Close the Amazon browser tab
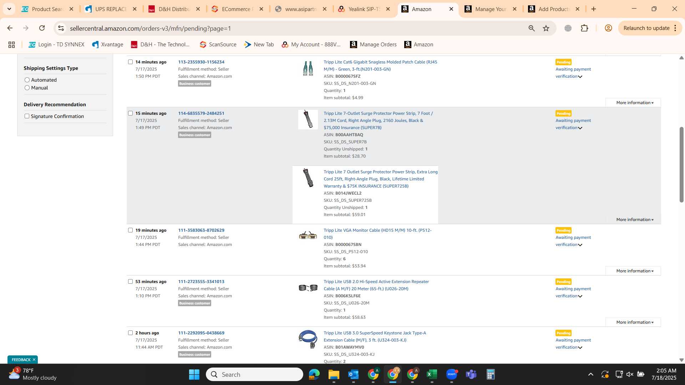 pyautogui.click(x=451, y=9)
